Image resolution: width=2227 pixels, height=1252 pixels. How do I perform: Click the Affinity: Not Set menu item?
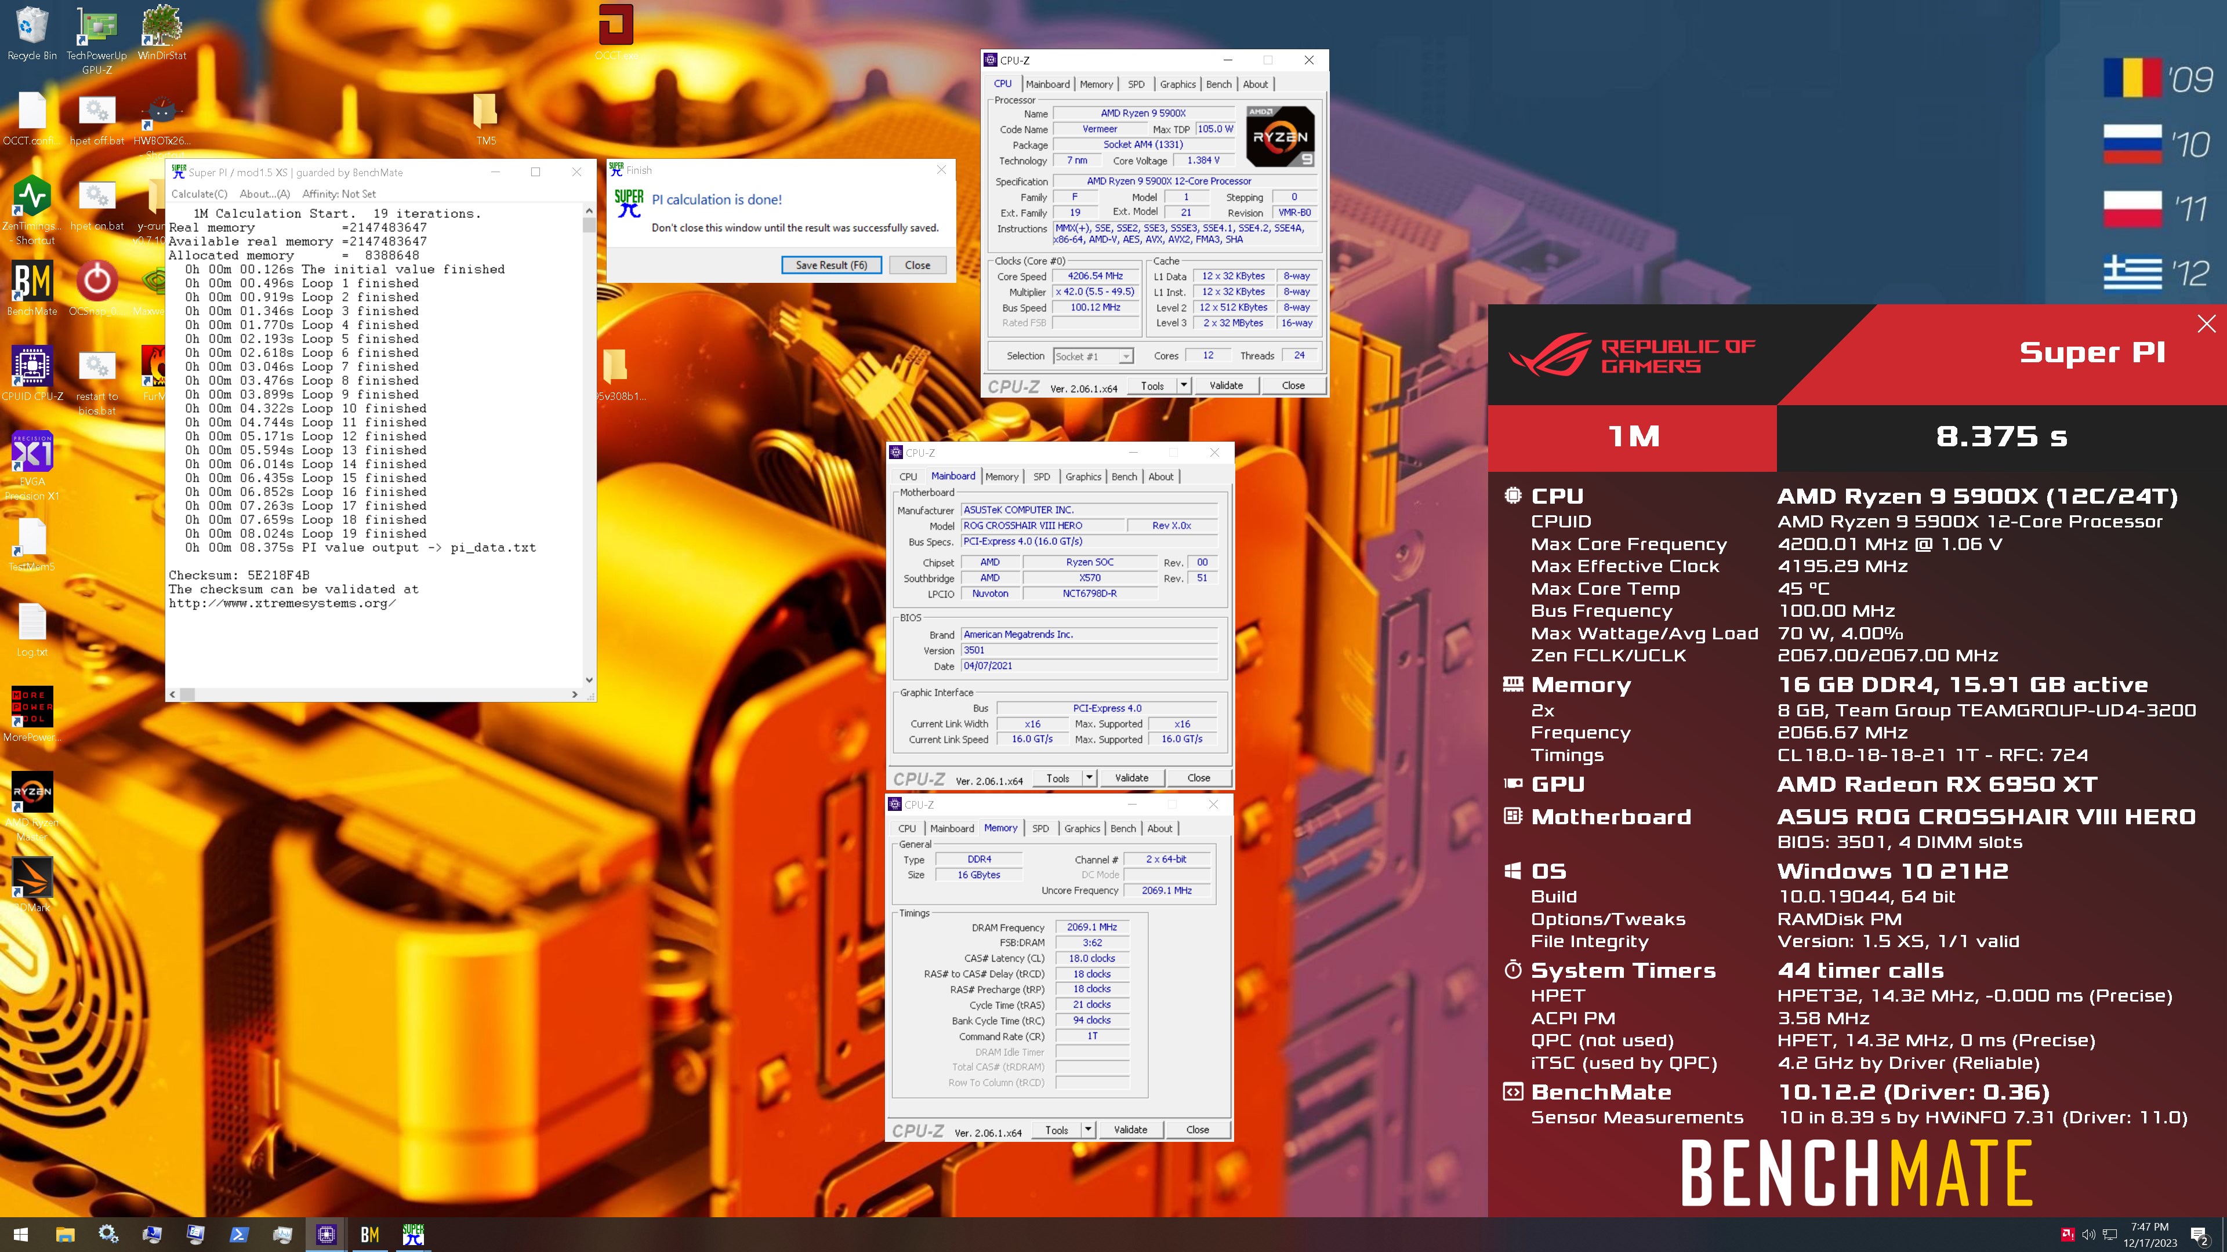(x=339, y=194)
